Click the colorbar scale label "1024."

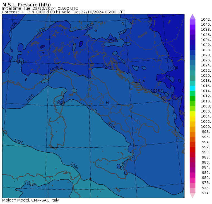pyautogui.click(x=206, y=65)
